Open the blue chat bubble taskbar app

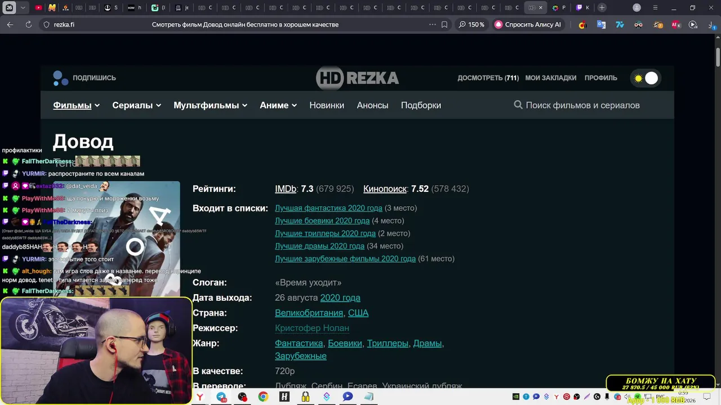[348, 397]
